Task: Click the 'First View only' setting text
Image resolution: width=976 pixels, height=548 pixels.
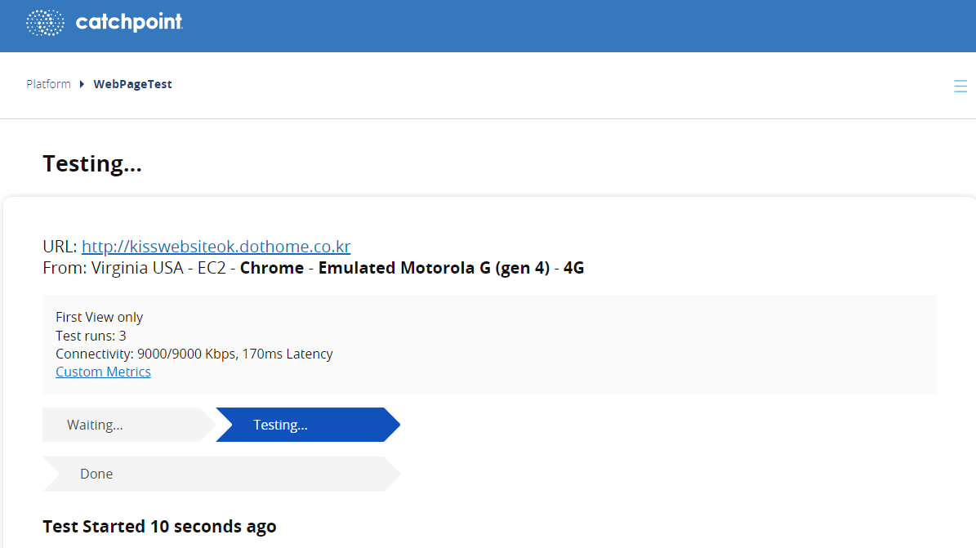Action: (99, 317)
